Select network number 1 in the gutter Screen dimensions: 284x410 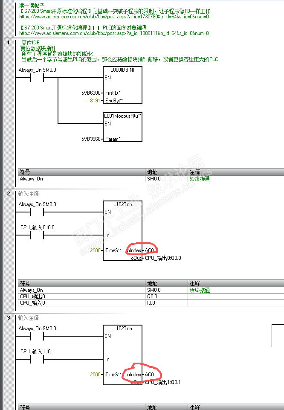[9, 43]
